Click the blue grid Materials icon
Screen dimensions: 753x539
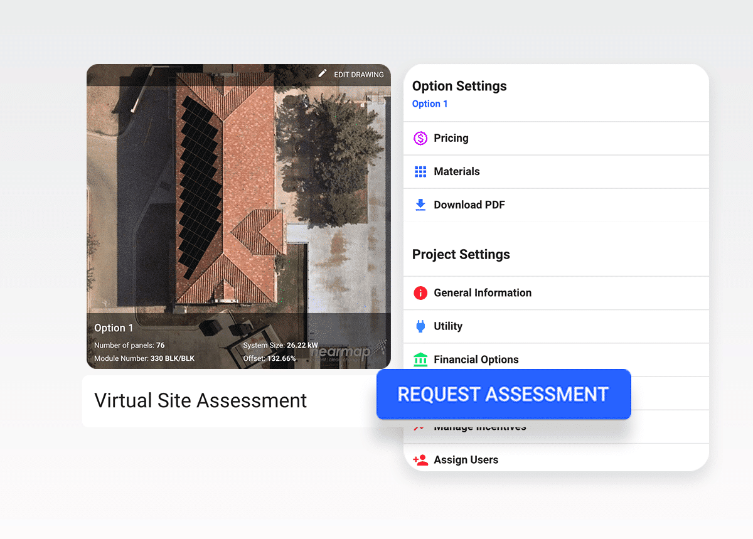pos(420,171)
